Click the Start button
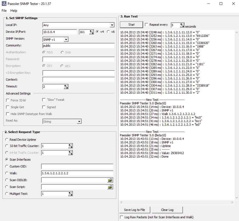239x221 pixels. click(x=131, y=25)
